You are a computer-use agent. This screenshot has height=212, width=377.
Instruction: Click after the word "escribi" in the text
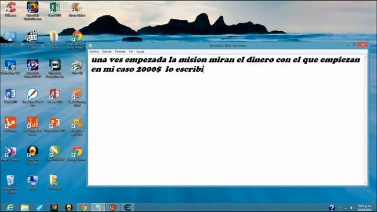[x=204, y=69]
